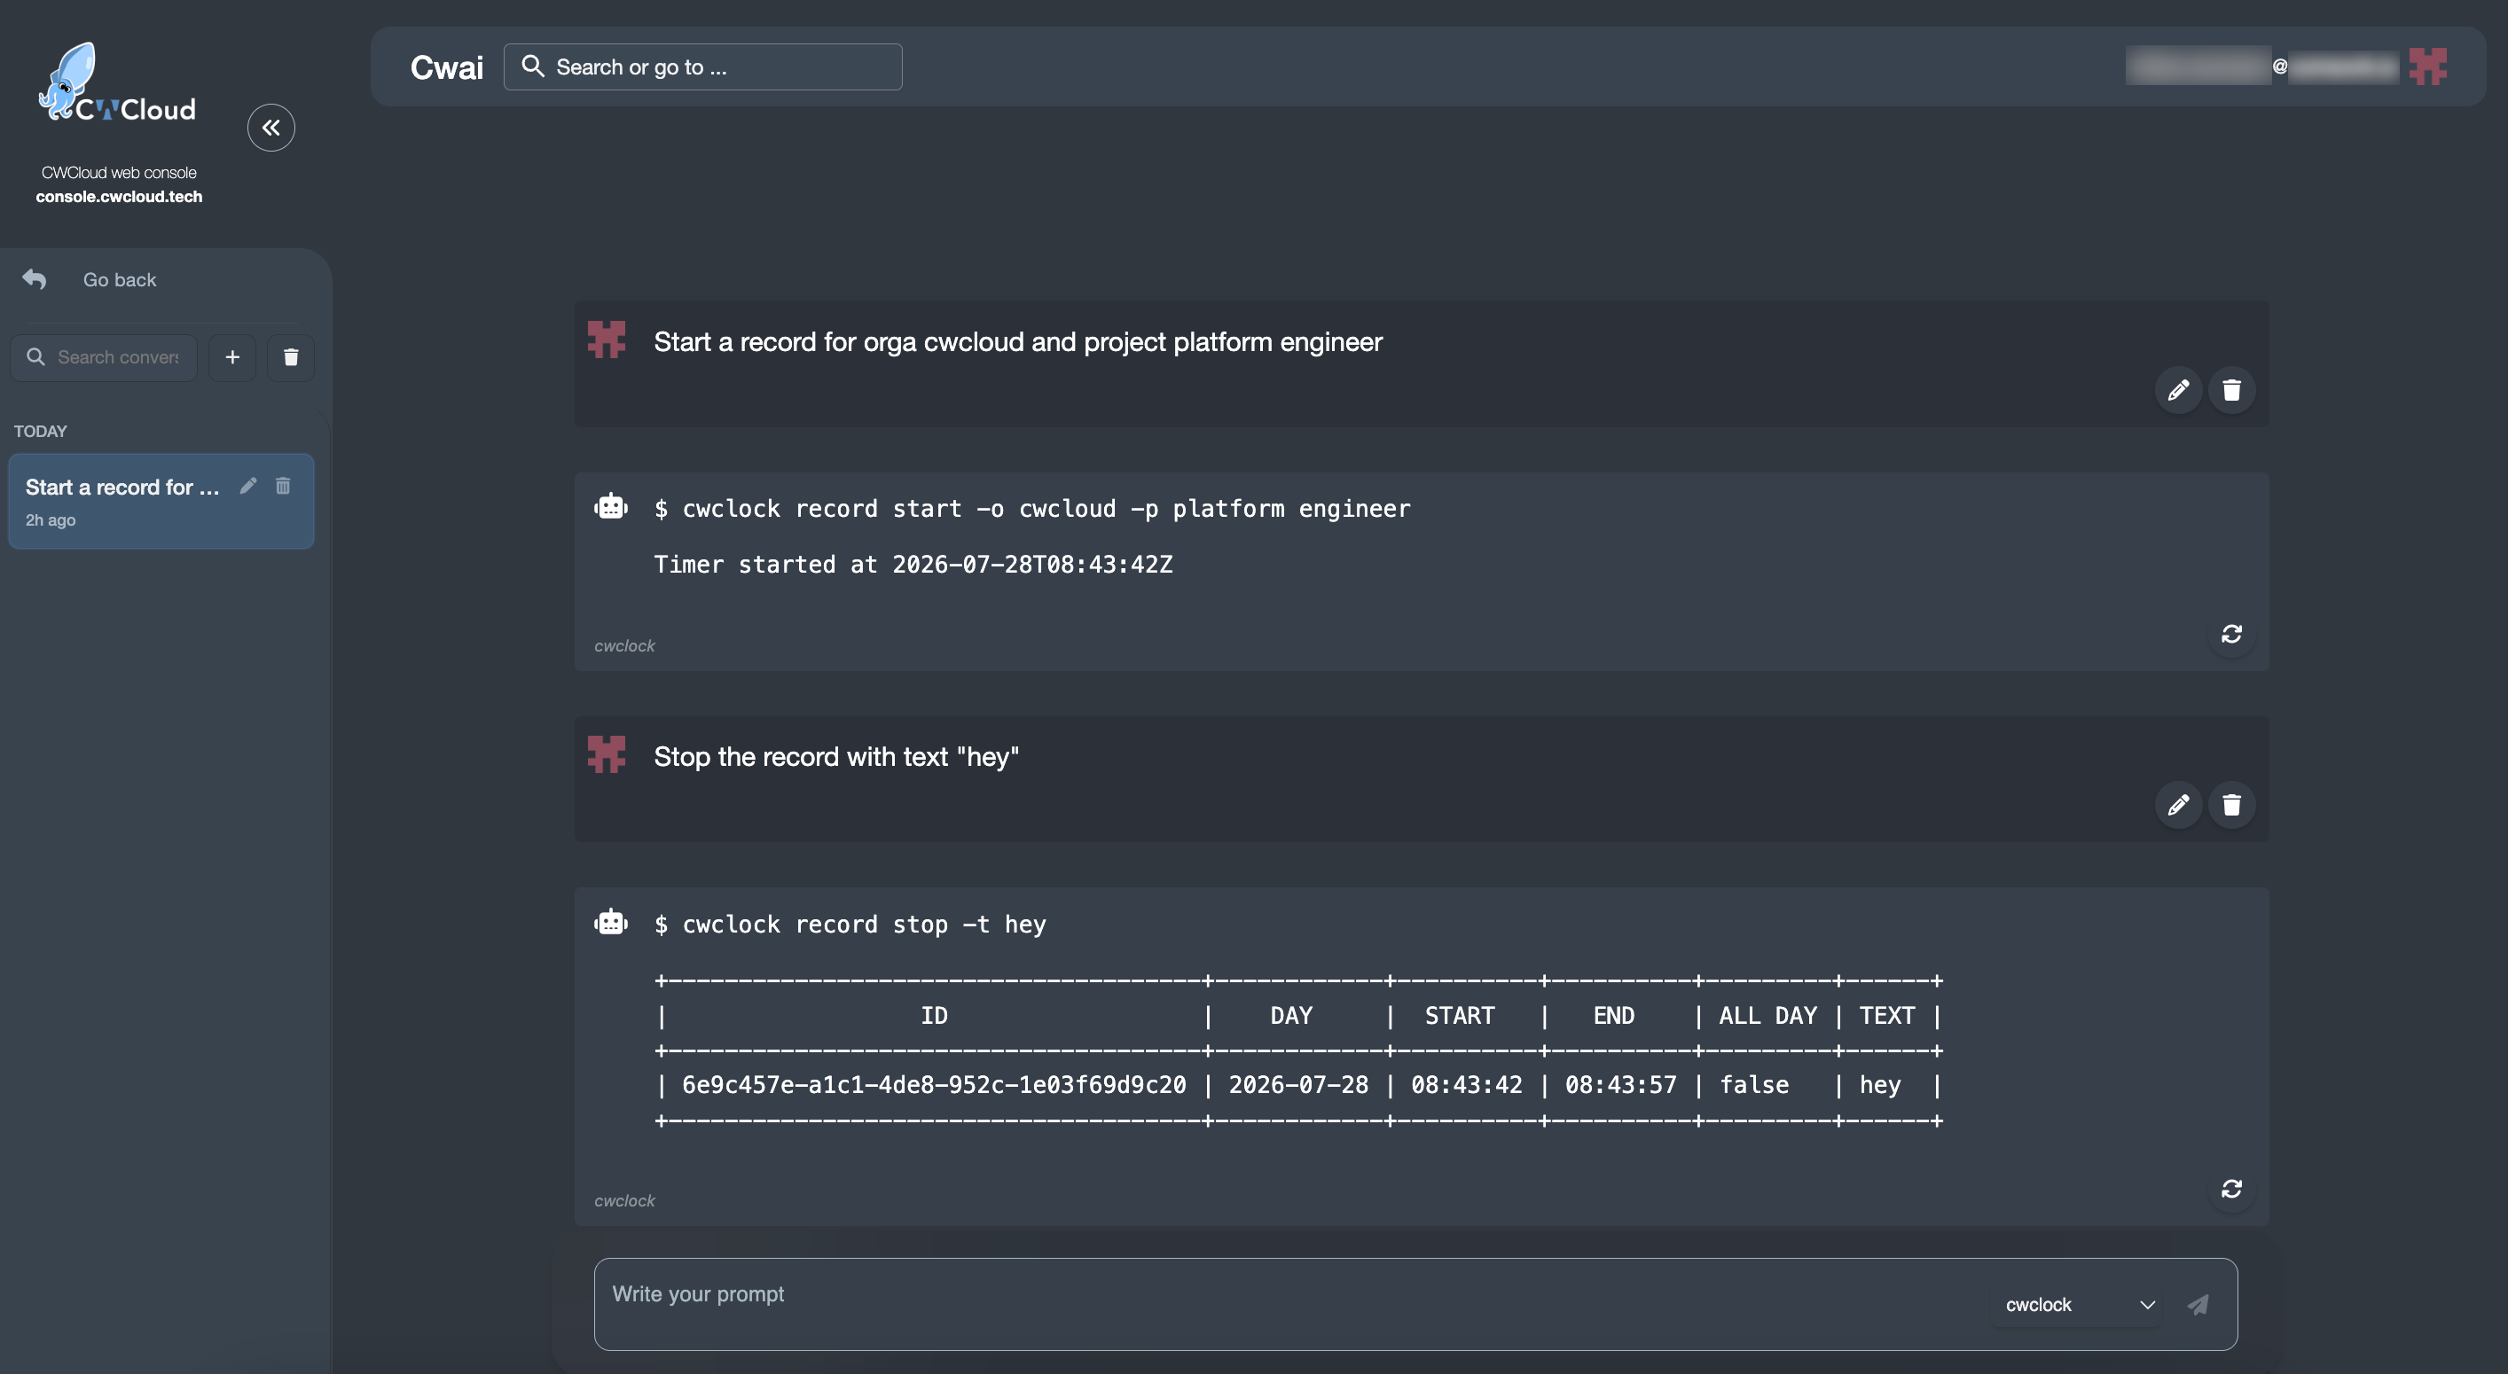Viewport: 2508px width, 1374px height.
Task: Click user avatar next to "Stop the record" message
Action: pyautogui.click(x=606, y=754)
